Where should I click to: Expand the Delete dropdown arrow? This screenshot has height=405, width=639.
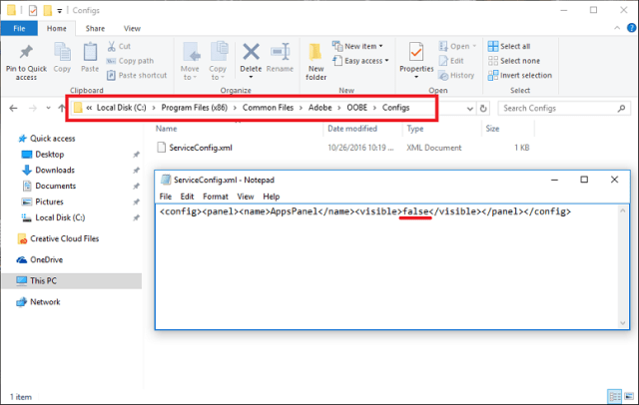(251, 77)
